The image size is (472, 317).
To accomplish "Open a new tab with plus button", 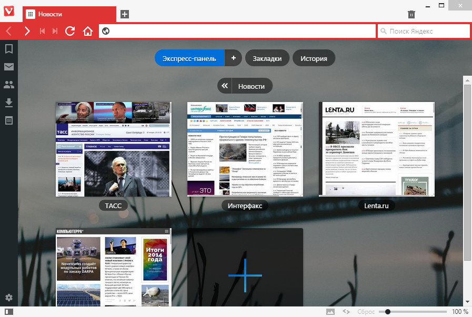I will [125, 14].
